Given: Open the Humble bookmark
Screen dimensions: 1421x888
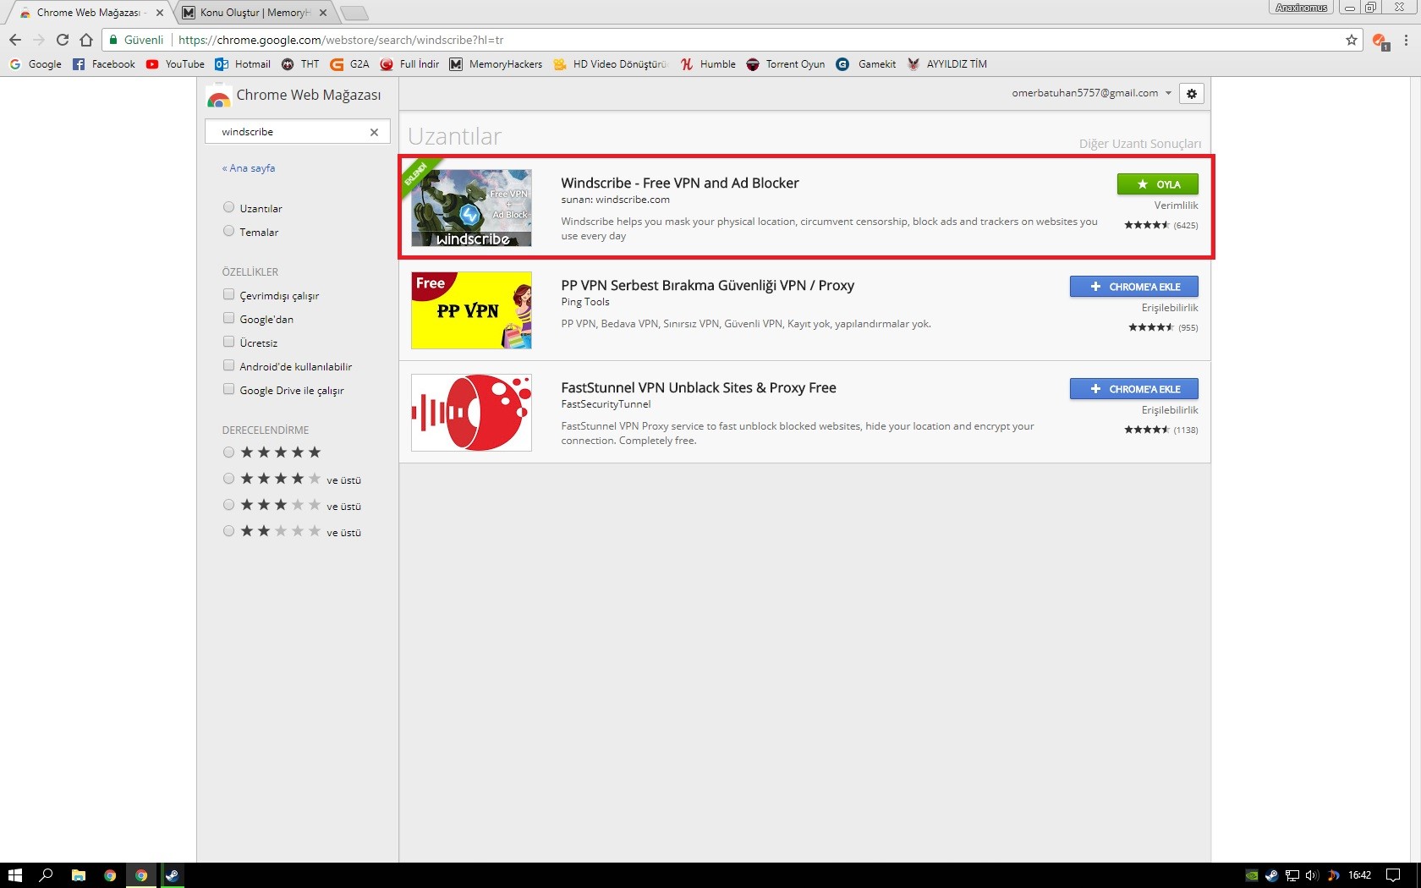Looking at the screenshot, I should pos(708,64).
